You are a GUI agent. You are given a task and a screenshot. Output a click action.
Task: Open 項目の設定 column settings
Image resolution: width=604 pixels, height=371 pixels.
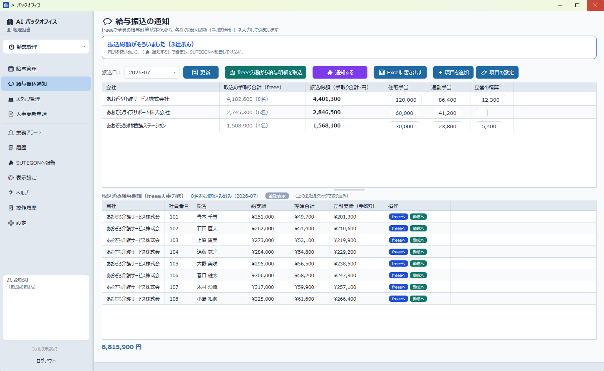tap(497, 72)
